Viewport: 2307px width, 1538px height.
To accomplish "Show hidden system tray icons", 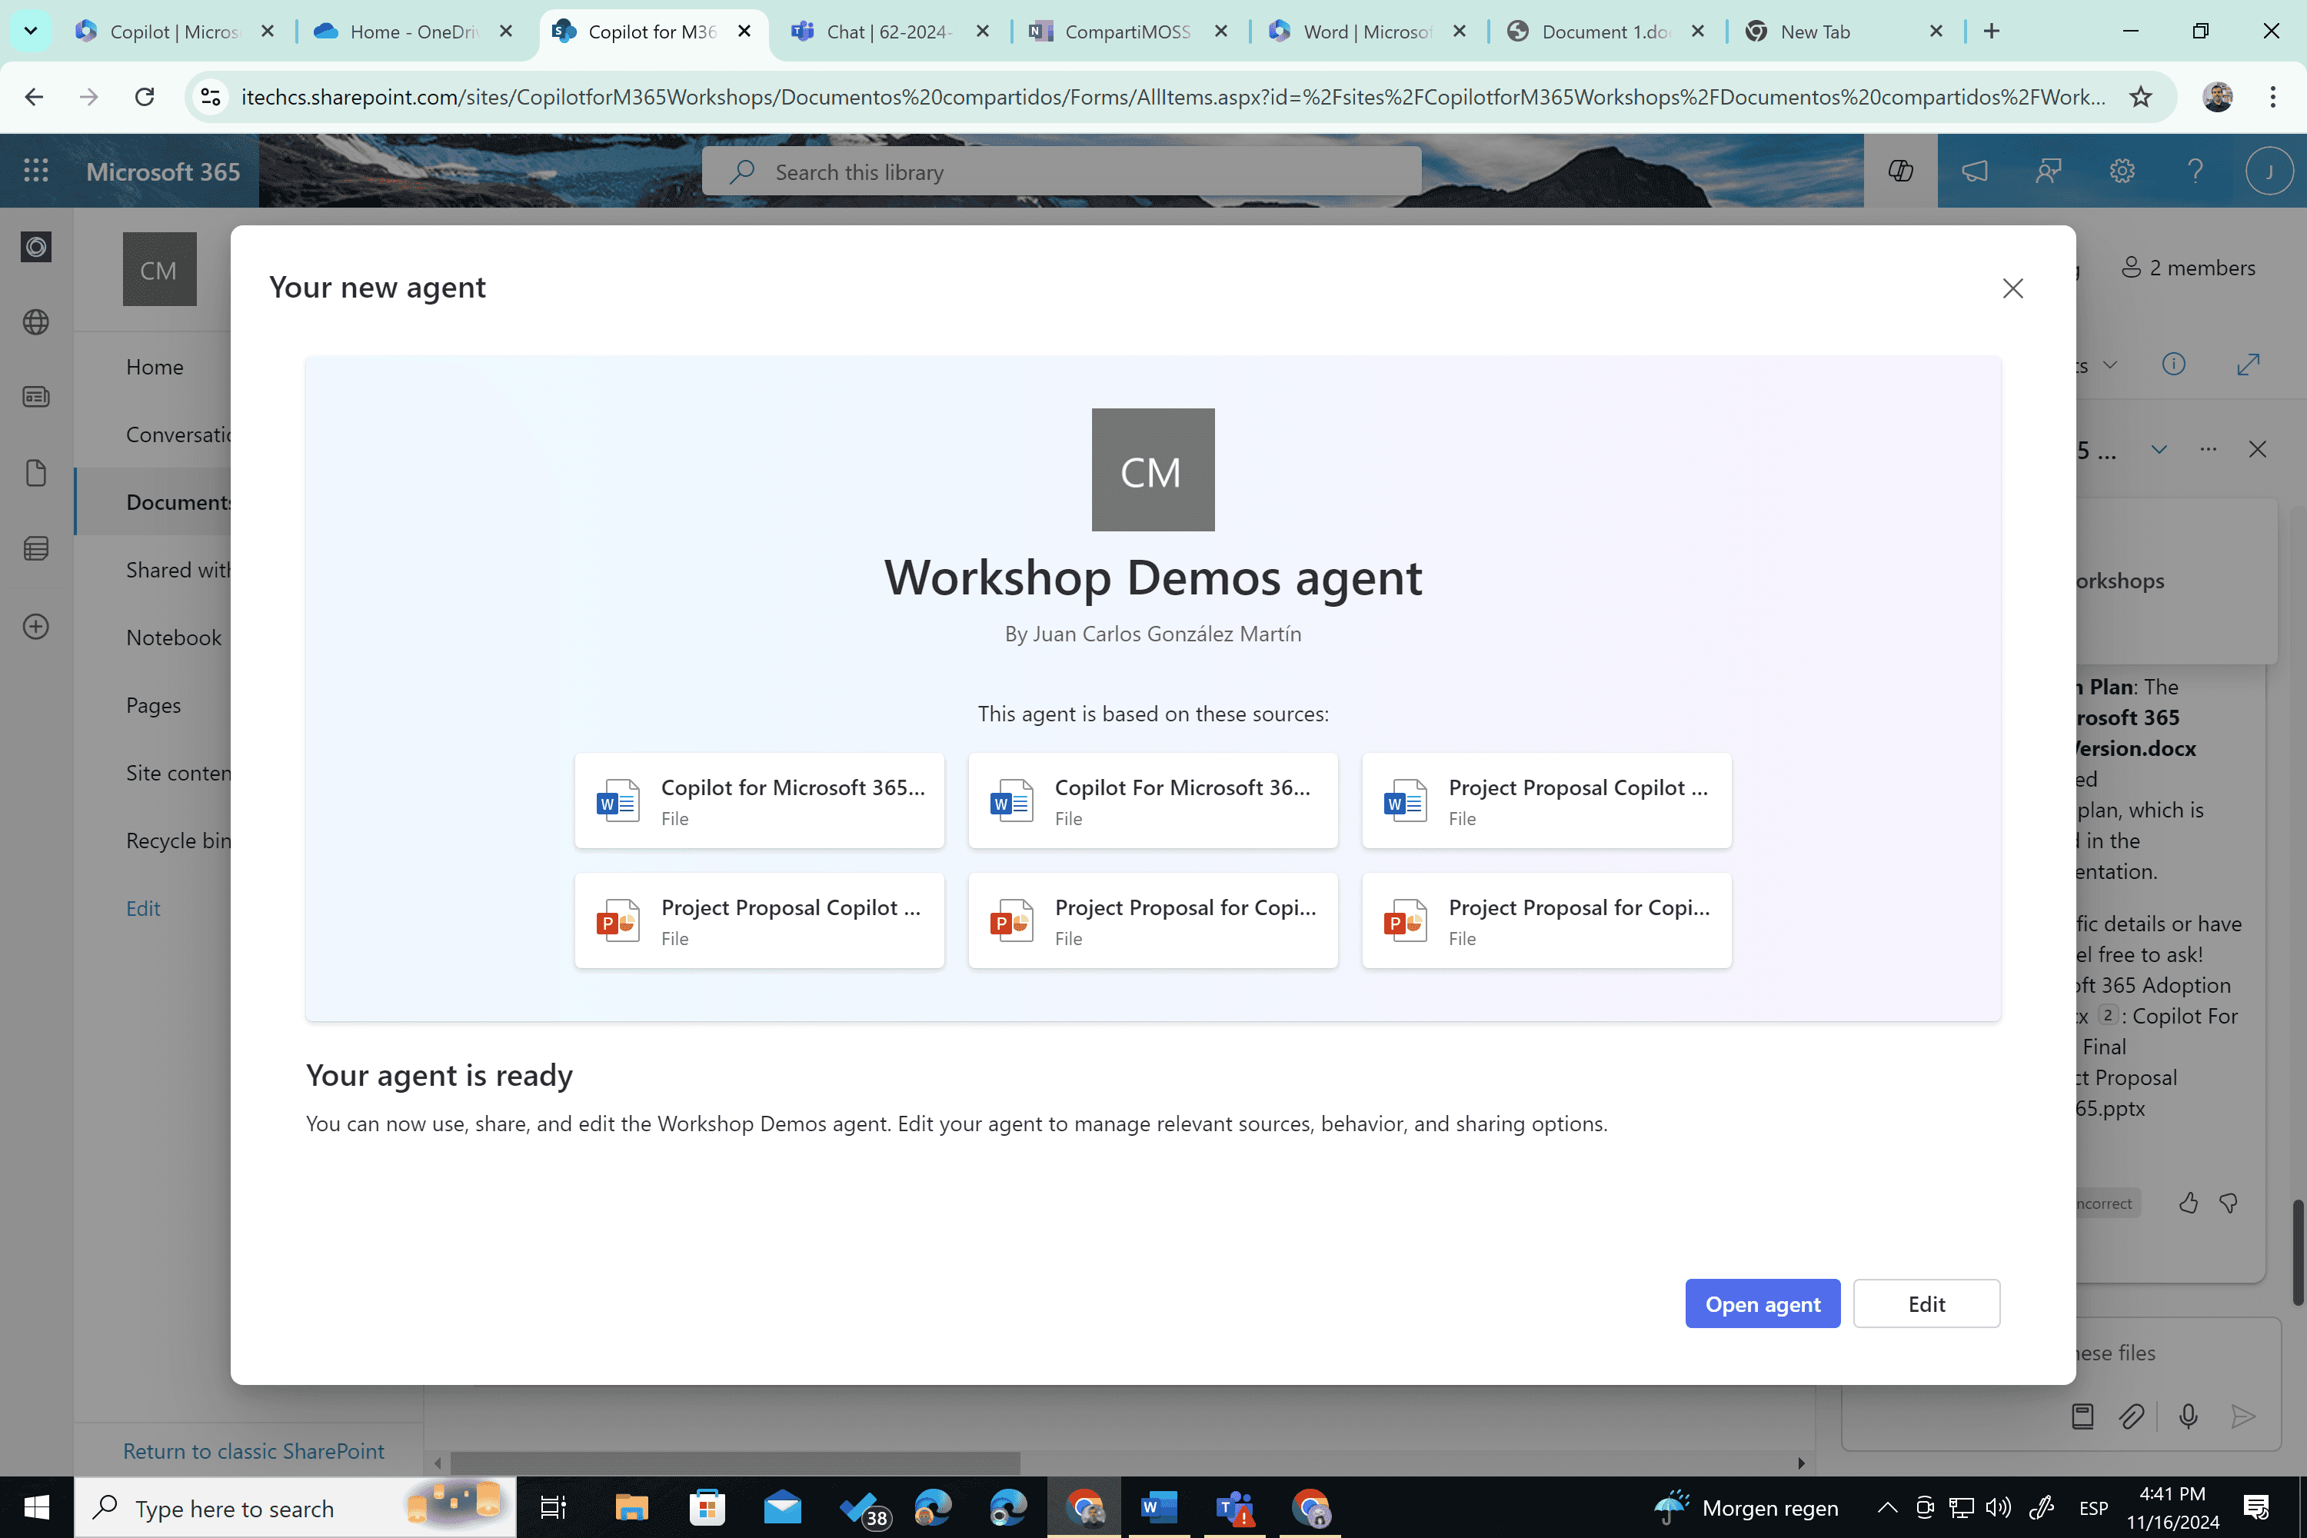I will click(x=1886, y=1507).
